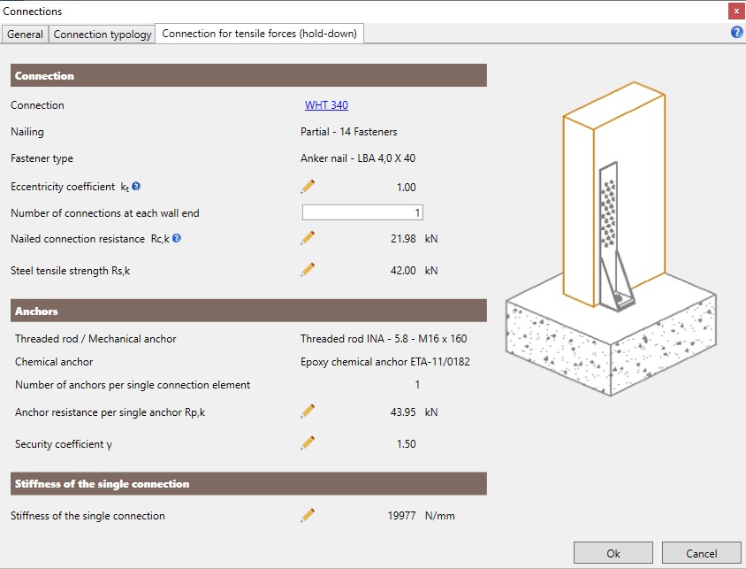This screenshot has width=746, height=569.
Task: Click 'Threaded rod / Mechanical anchor' label
Action: pos(95,339)
